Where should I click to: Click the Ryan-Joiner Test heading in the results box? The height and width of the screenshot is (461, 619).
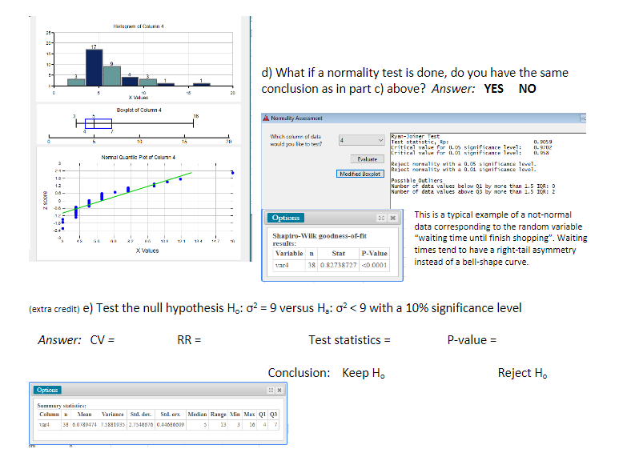coord(416,136)
